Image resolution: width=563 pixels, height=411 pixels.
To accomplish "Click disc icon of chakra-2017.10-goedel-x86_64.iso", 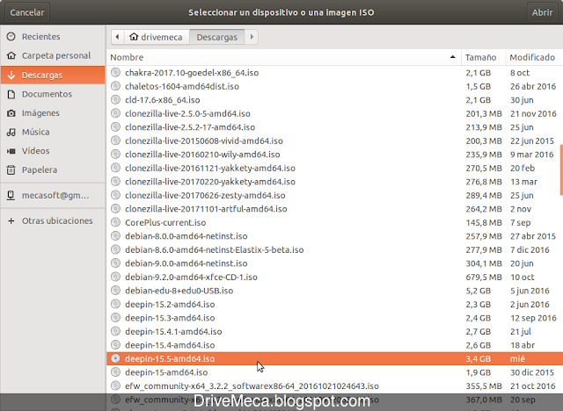I will coord(115,72).
